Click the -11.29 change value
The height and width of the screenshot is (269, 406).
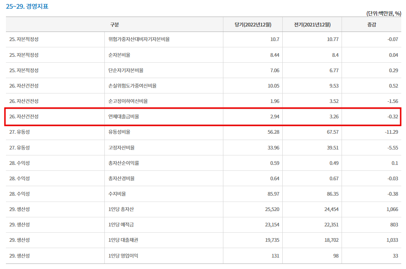point(391,132)
